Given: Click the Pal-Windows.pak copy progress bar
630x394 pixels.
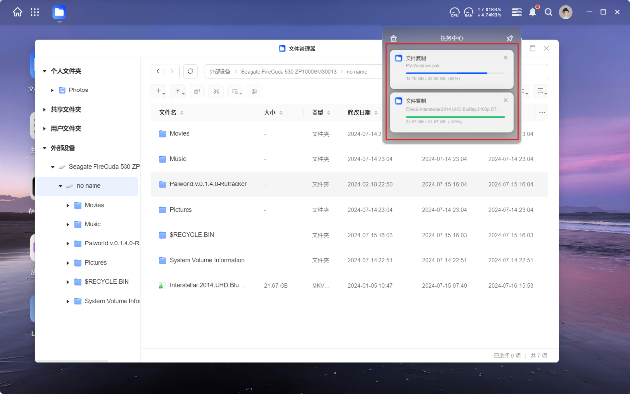Looking at the screenshot, I should [x=455, y=73].
